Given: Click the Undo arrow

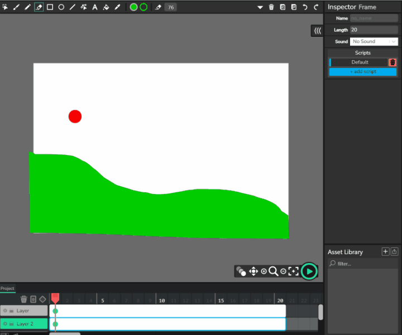Looking at the screenshot, I should (x=305, y=7).
